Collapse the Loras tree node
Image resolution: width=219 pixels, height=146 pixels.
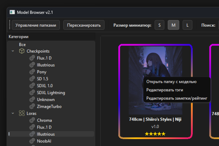click(x=13, y=113)
